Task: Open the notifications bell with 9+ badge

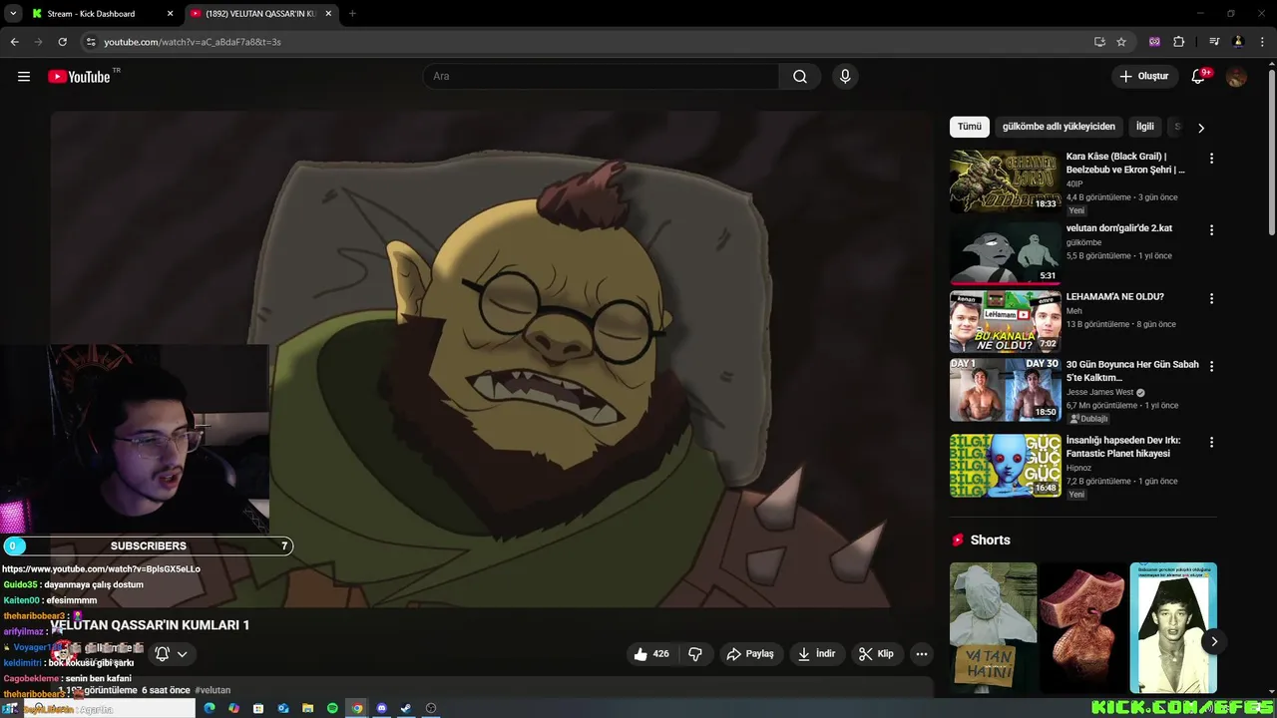Action: 1199,77
